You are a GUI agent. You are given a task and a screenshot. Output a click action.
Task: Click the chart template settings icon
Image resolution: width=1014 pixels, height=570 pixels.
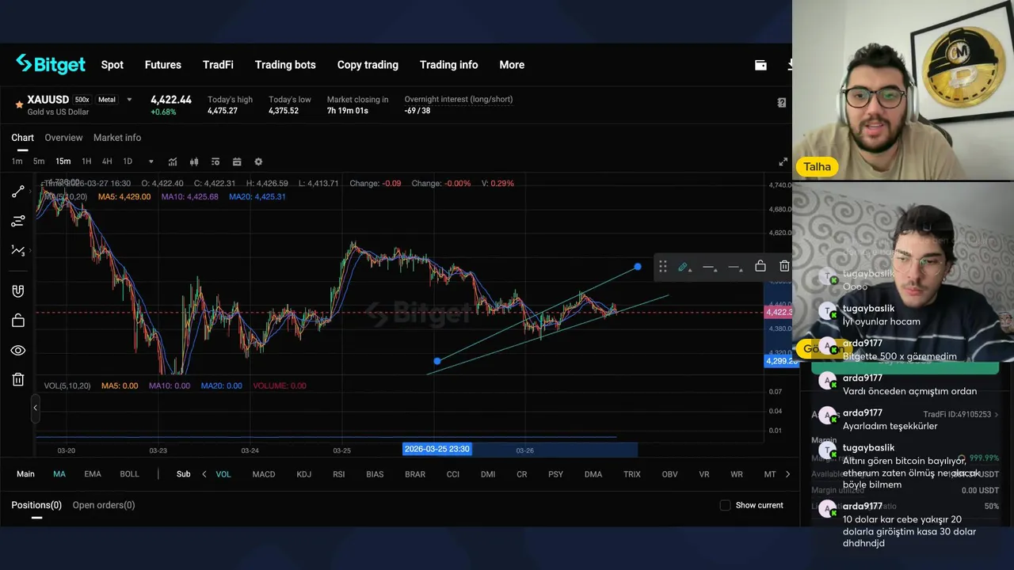click(x=215, y=161)
